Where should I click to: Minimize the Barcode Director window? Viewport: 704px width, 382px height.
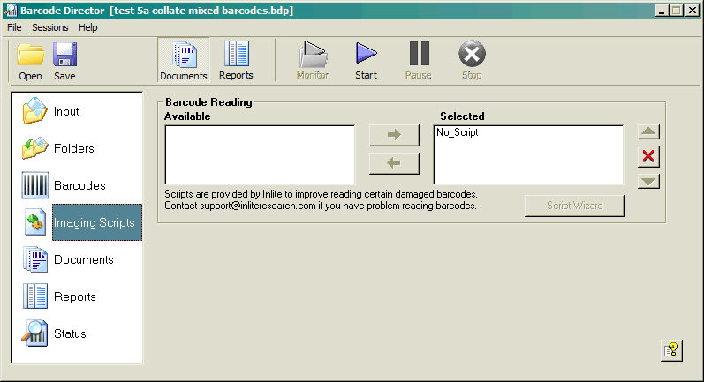click(x=661, y=11)
